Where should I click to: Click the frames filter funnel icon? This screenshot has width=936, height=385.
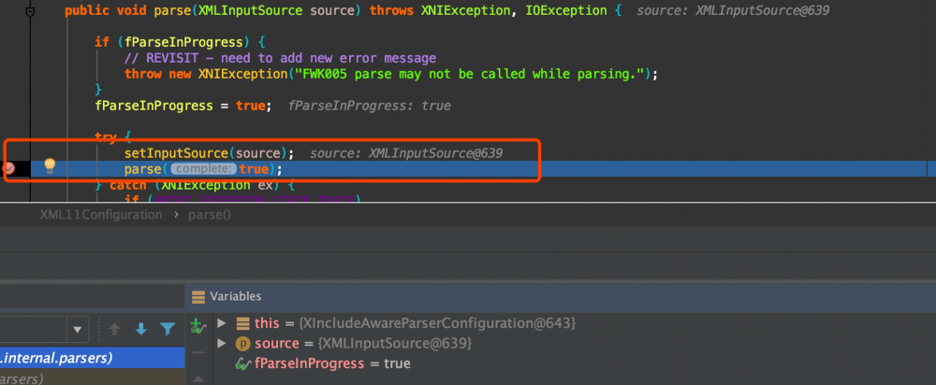click(x=167, y=329)
